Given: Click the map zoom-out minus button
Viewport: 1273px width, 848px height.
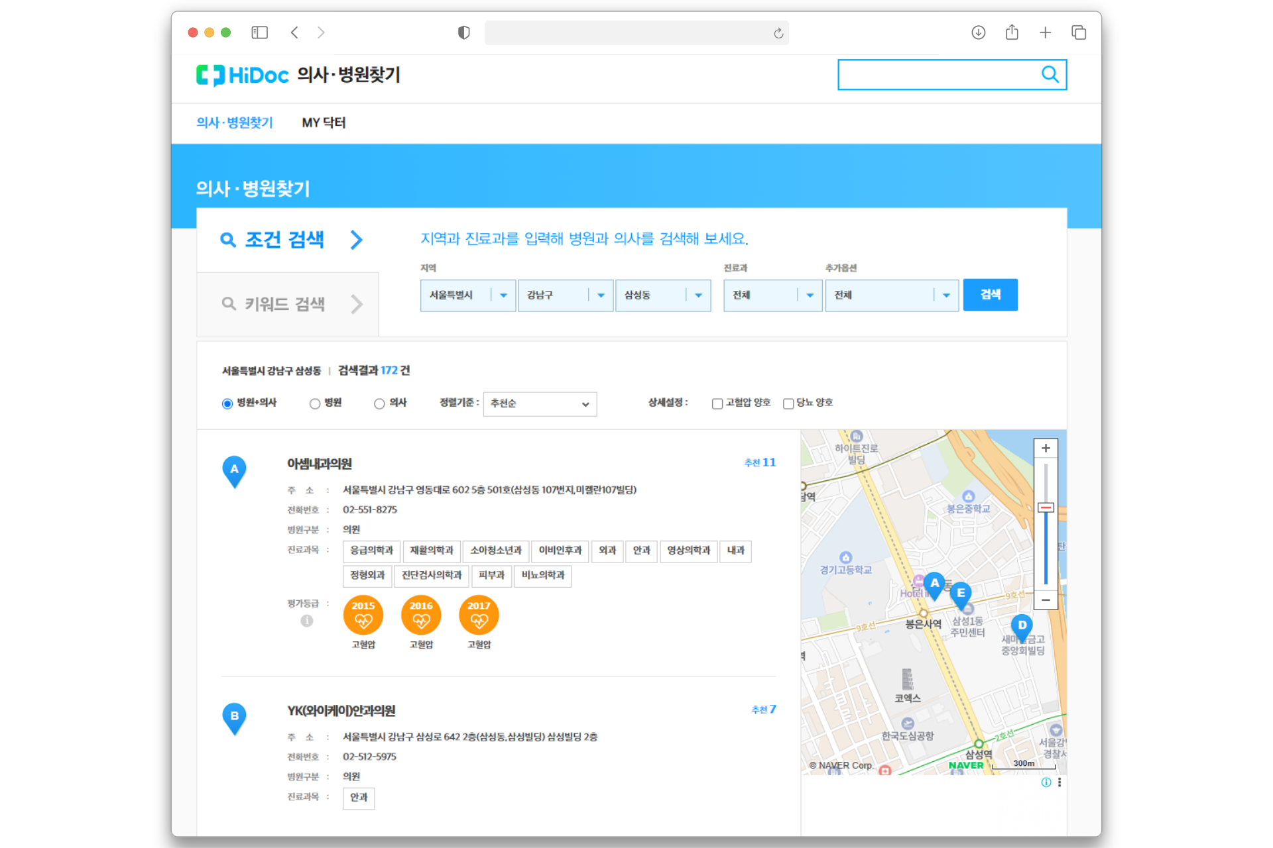Looking at the screenshot, I should (x=1046, y=600).
